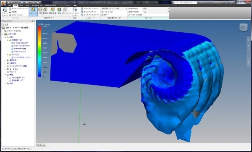Viewport: 252px width, 152px height.
Task: Open the Points (ポイント) results tool
Action: pos(65,11)
